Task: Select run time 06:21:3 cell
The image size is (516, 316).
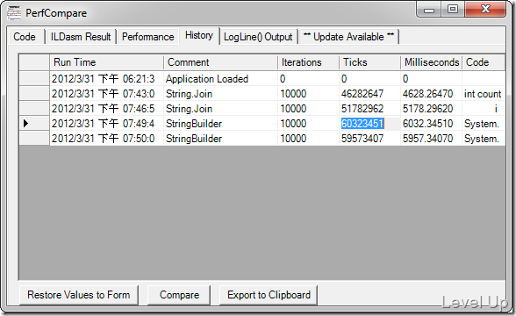Action: [x=106, y=79]
